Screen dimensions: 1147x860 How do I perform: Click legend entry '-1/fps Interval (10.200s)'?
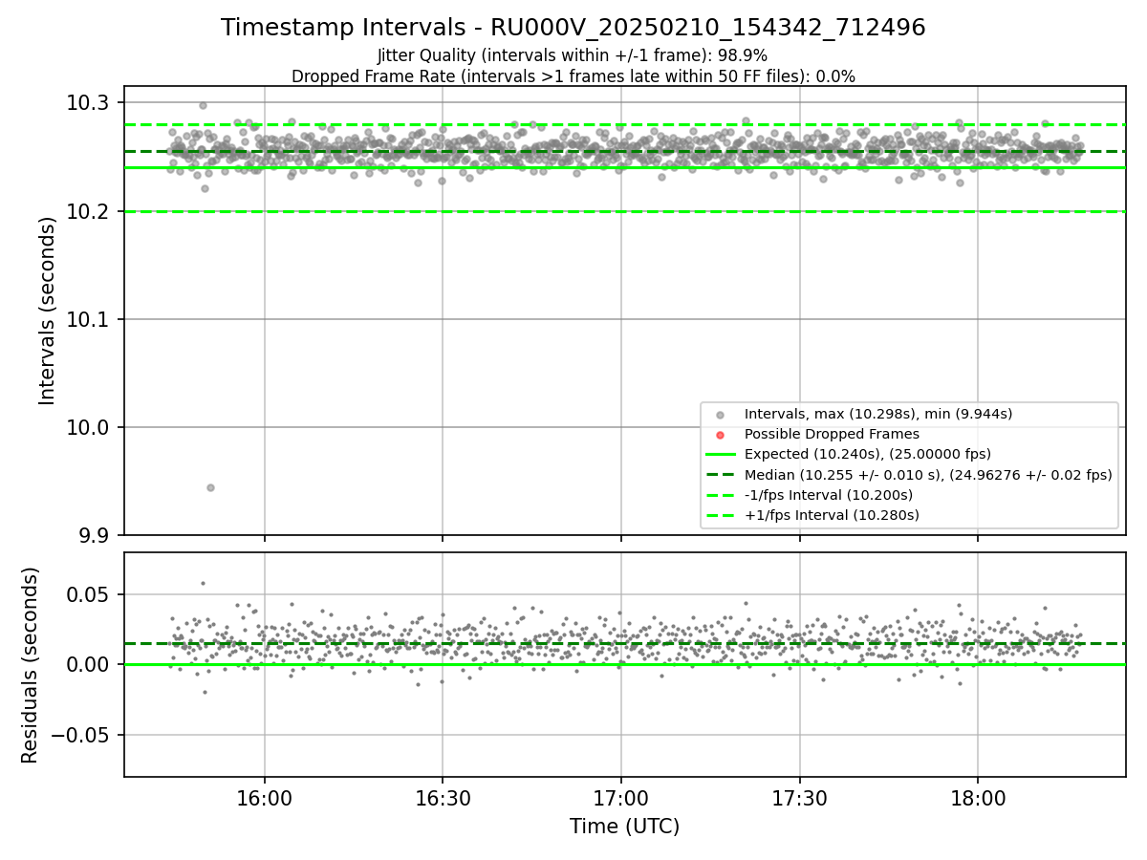coord(829,495)
